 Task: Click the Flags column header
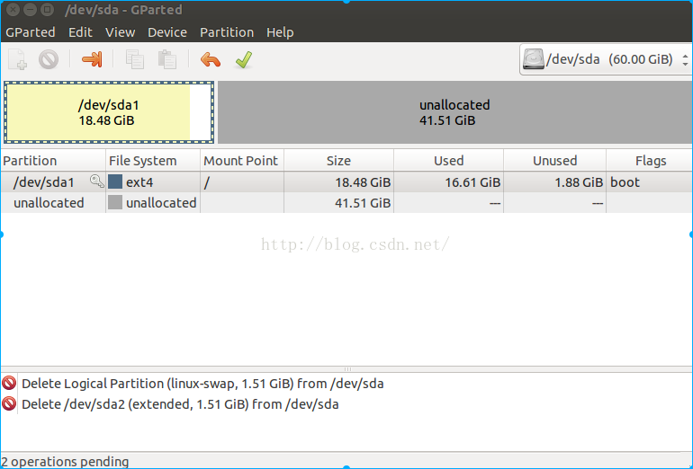point(650,161)
